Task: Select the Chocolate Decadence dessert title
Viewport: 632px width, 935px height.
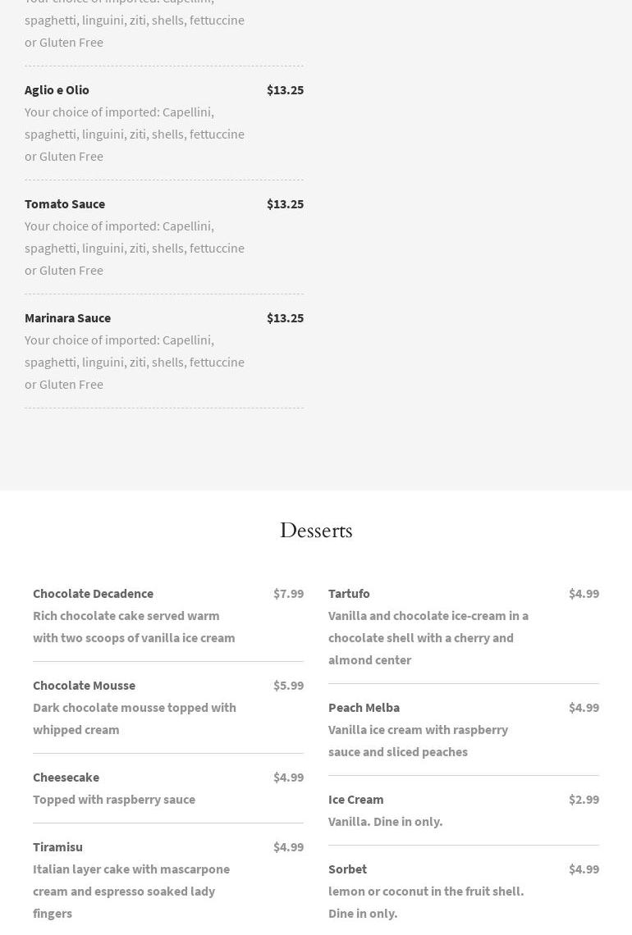Action: (93, 593)
